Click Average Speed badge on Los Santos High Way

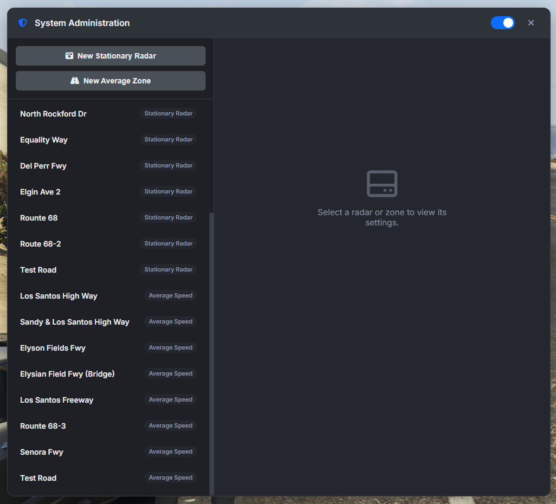tap(170, 295)
